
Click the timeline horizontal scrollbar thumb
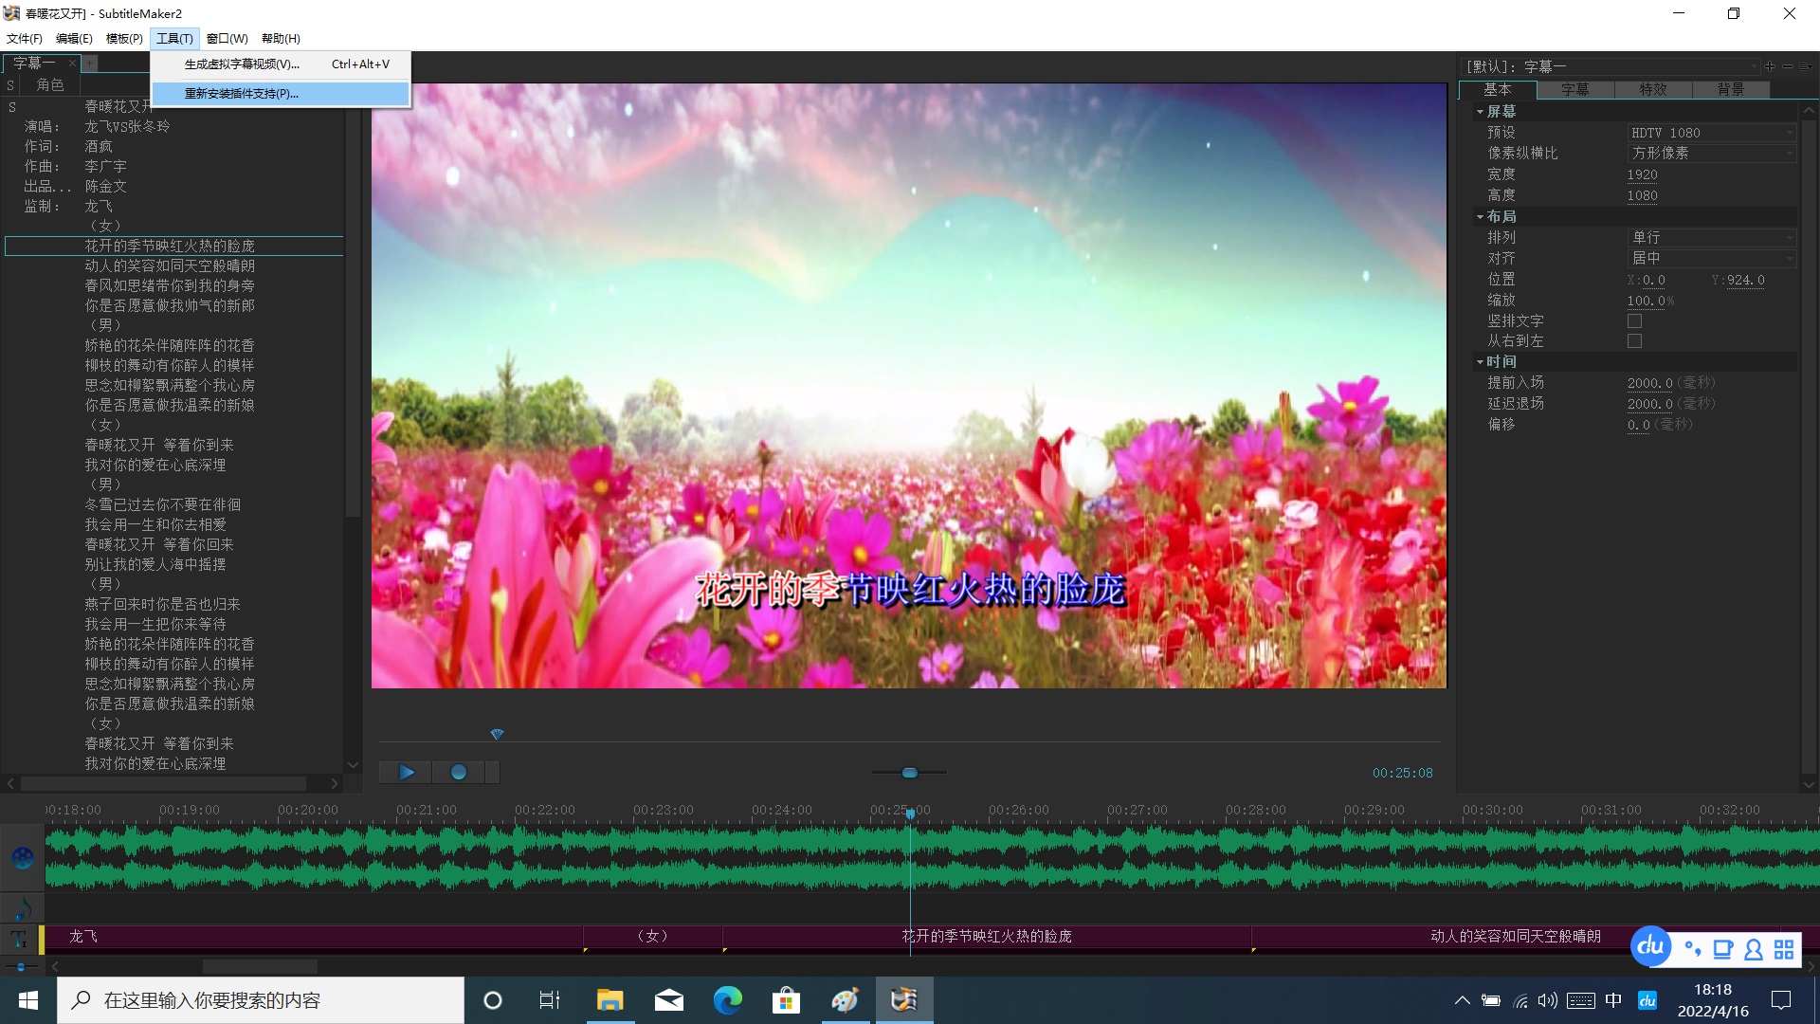pyautogui.click(x=260, y=967)
